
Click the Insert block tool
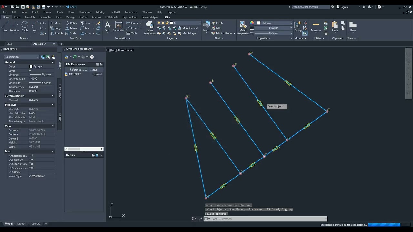pos(206,26)
